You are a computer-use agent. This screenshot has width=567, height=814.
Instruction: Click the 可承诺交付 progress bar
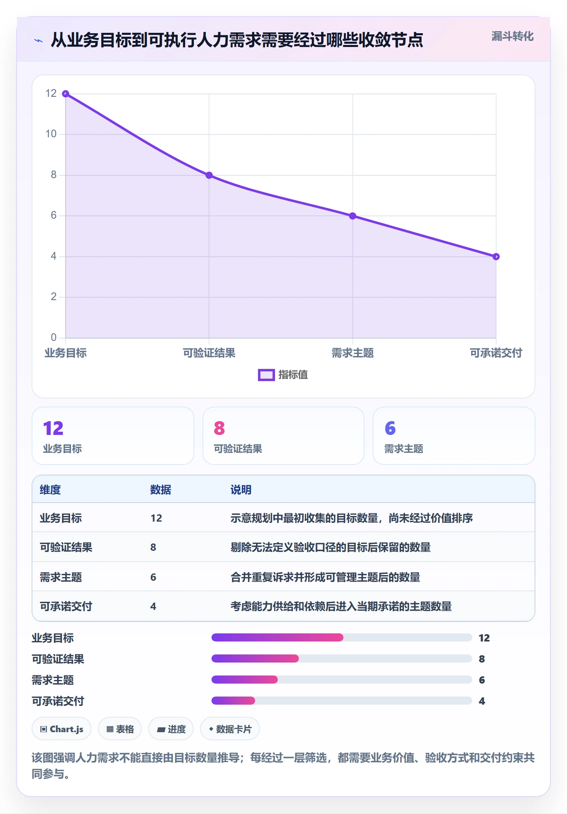point(342,701)
